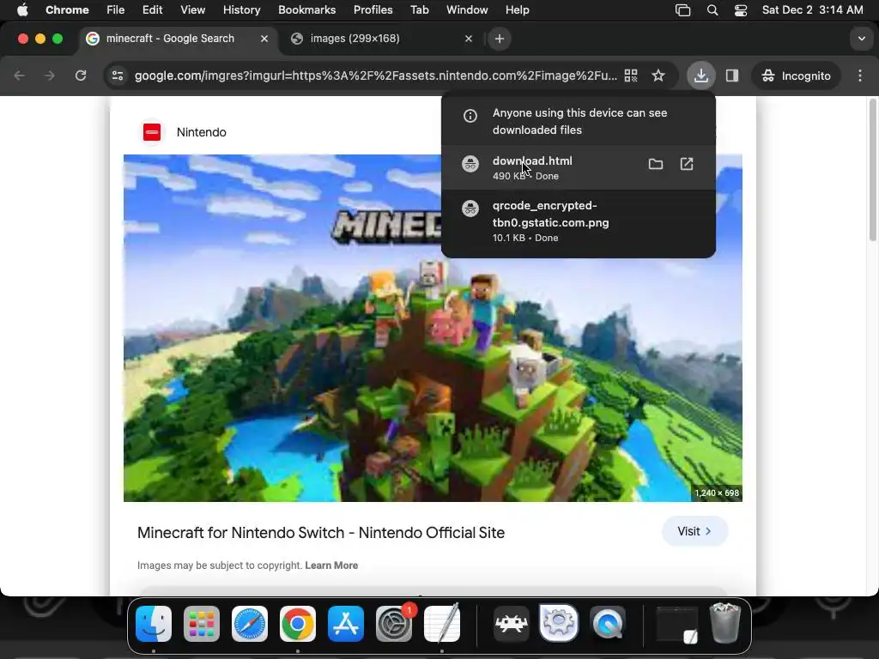
Task: Click the download.html file entry
Action: tap(578, 167)
